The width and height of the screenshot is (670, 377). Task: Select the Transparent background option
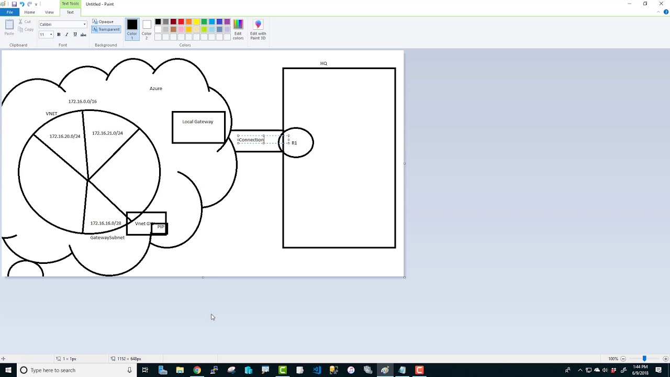click(106, 29)
